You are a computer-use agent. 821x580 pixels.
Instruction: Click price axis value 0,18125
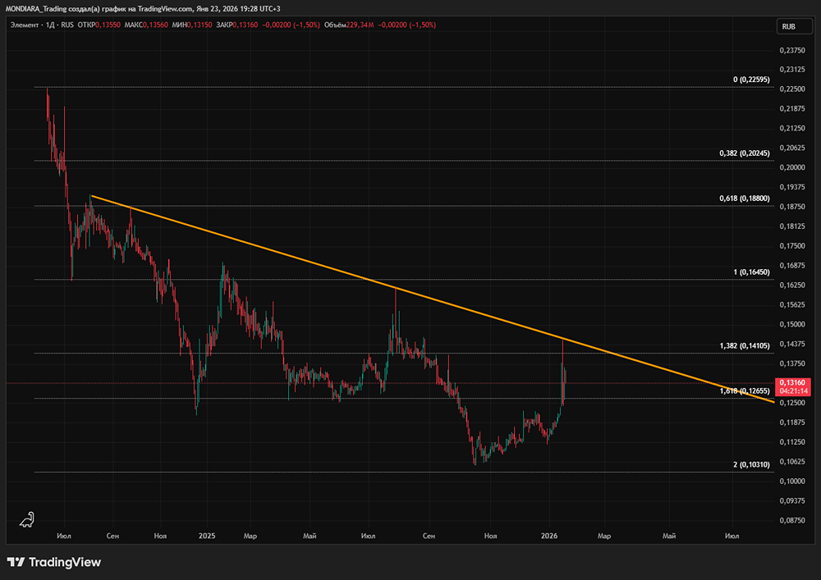(x=792, y=226)
